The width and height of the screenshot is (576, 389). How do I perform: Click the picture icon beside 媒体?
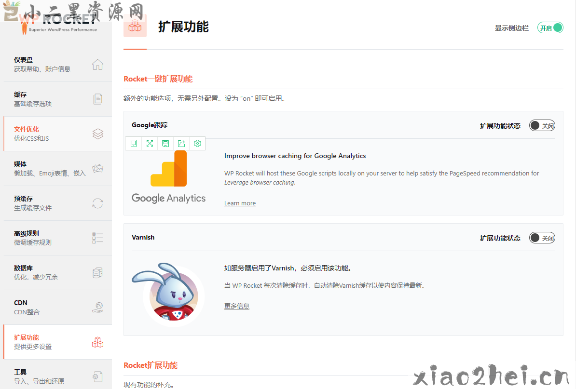(x=97, y=168)
